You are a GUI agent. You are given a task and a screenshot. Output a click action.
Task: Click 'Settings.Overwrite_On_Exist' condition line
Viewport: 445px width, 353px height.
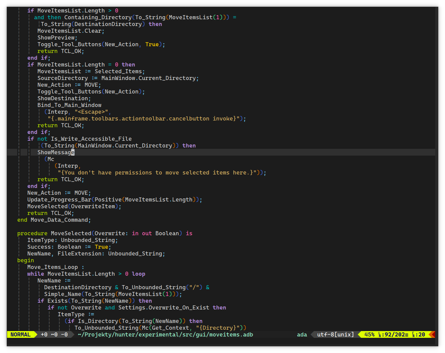point(137,307)
